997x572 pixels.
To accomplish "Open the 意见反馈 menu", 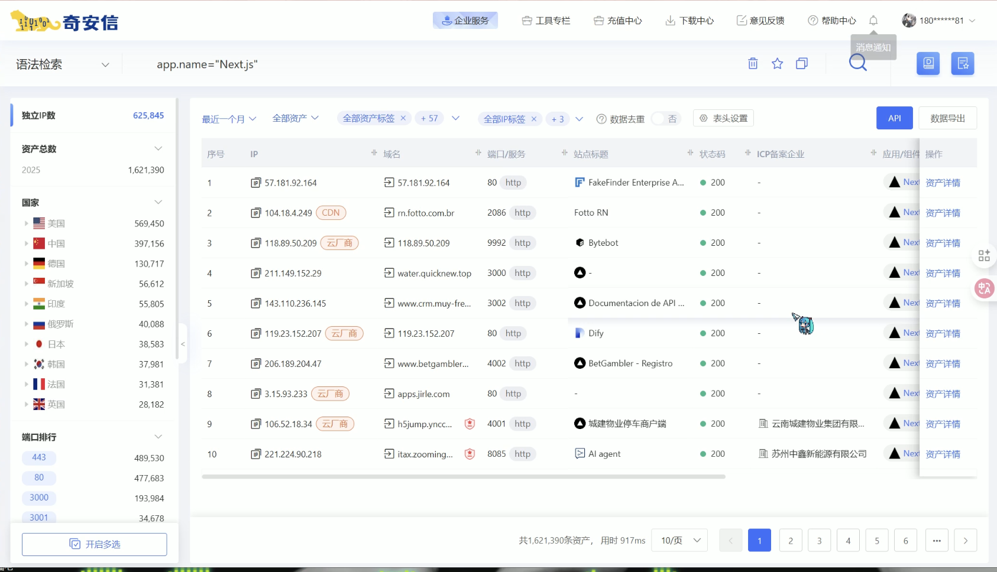I will [760, 21].
